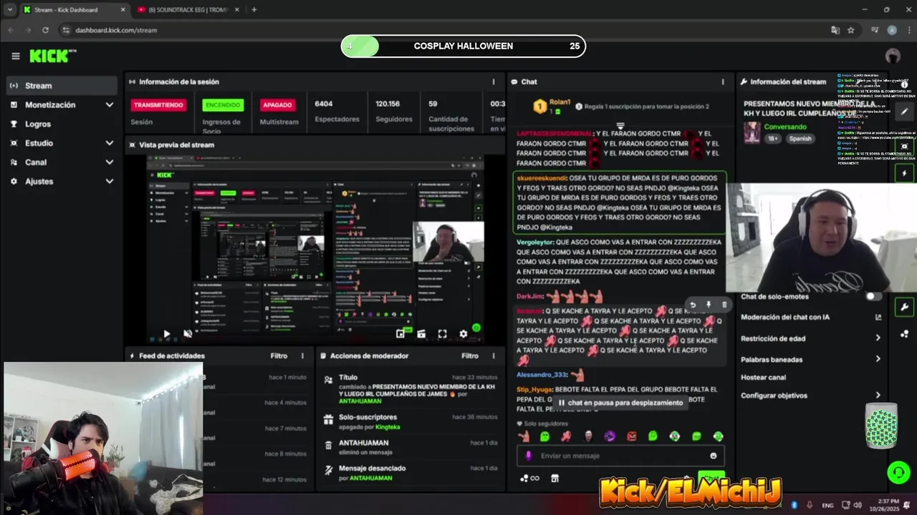Image resolution: width=917 pixels, height=515 pixels.
Task: Click the purple microphone icon in message box
Action: 529,456
